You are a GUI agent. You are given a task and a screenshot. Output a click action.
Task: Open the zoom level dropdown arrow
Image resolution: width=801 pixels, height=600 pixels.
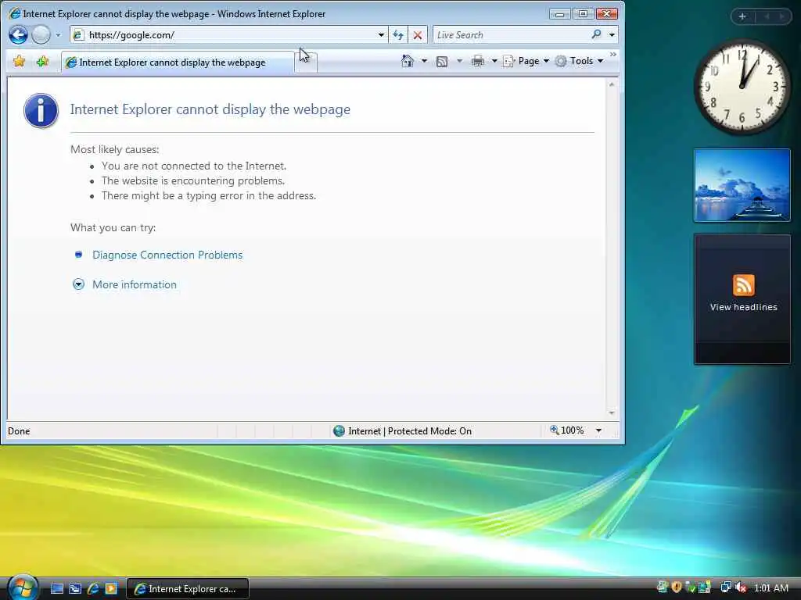coord(598,430)
